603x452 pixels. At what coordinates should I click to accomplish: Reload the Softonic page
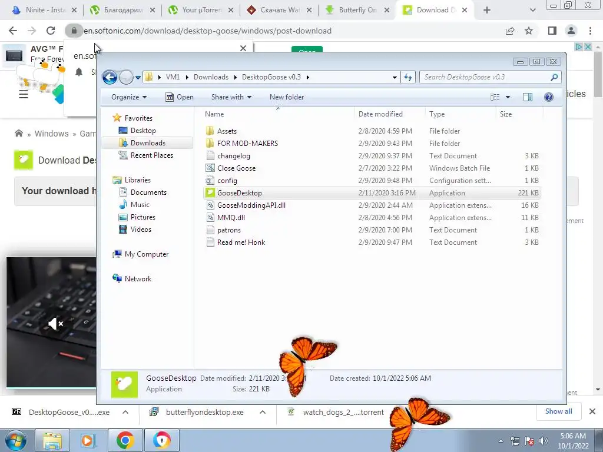pyautogui.click(x=51, y=31)
